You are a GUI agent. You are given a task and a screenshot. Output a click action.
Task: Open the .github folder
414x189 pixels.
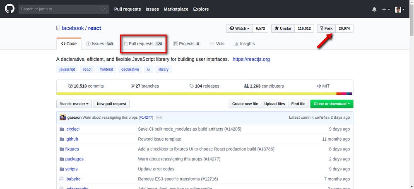point(72,139)
